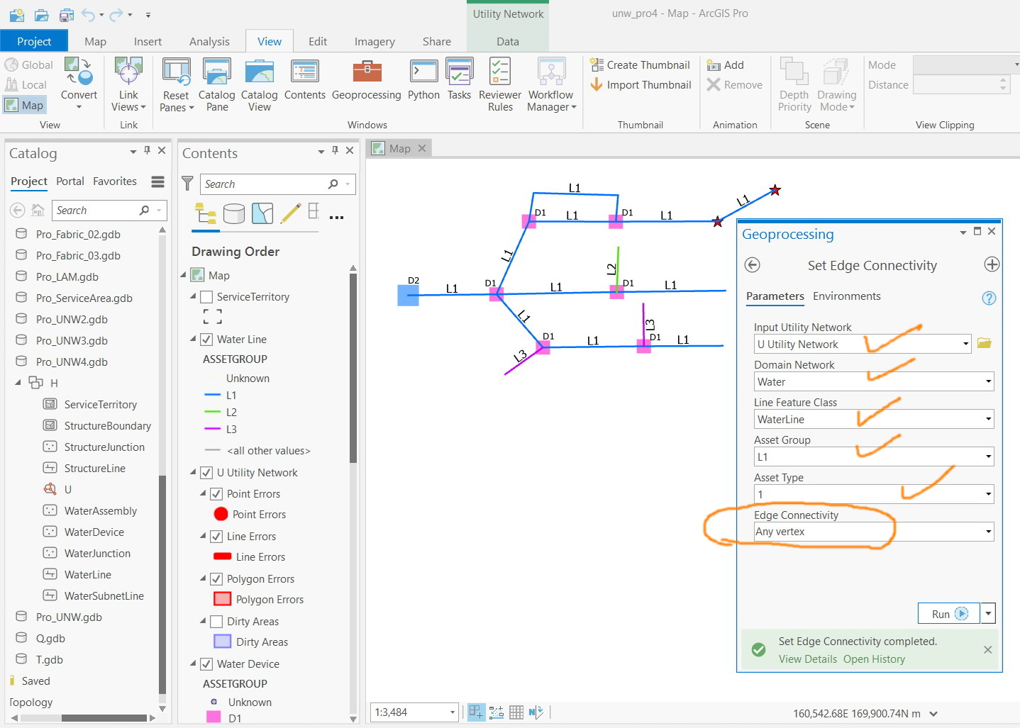Image resolution: width=1020 pixels, height=728 pixels.
Task: Enable the ServiceTerritory layer checkbox
Action: [x=207, y=297]
